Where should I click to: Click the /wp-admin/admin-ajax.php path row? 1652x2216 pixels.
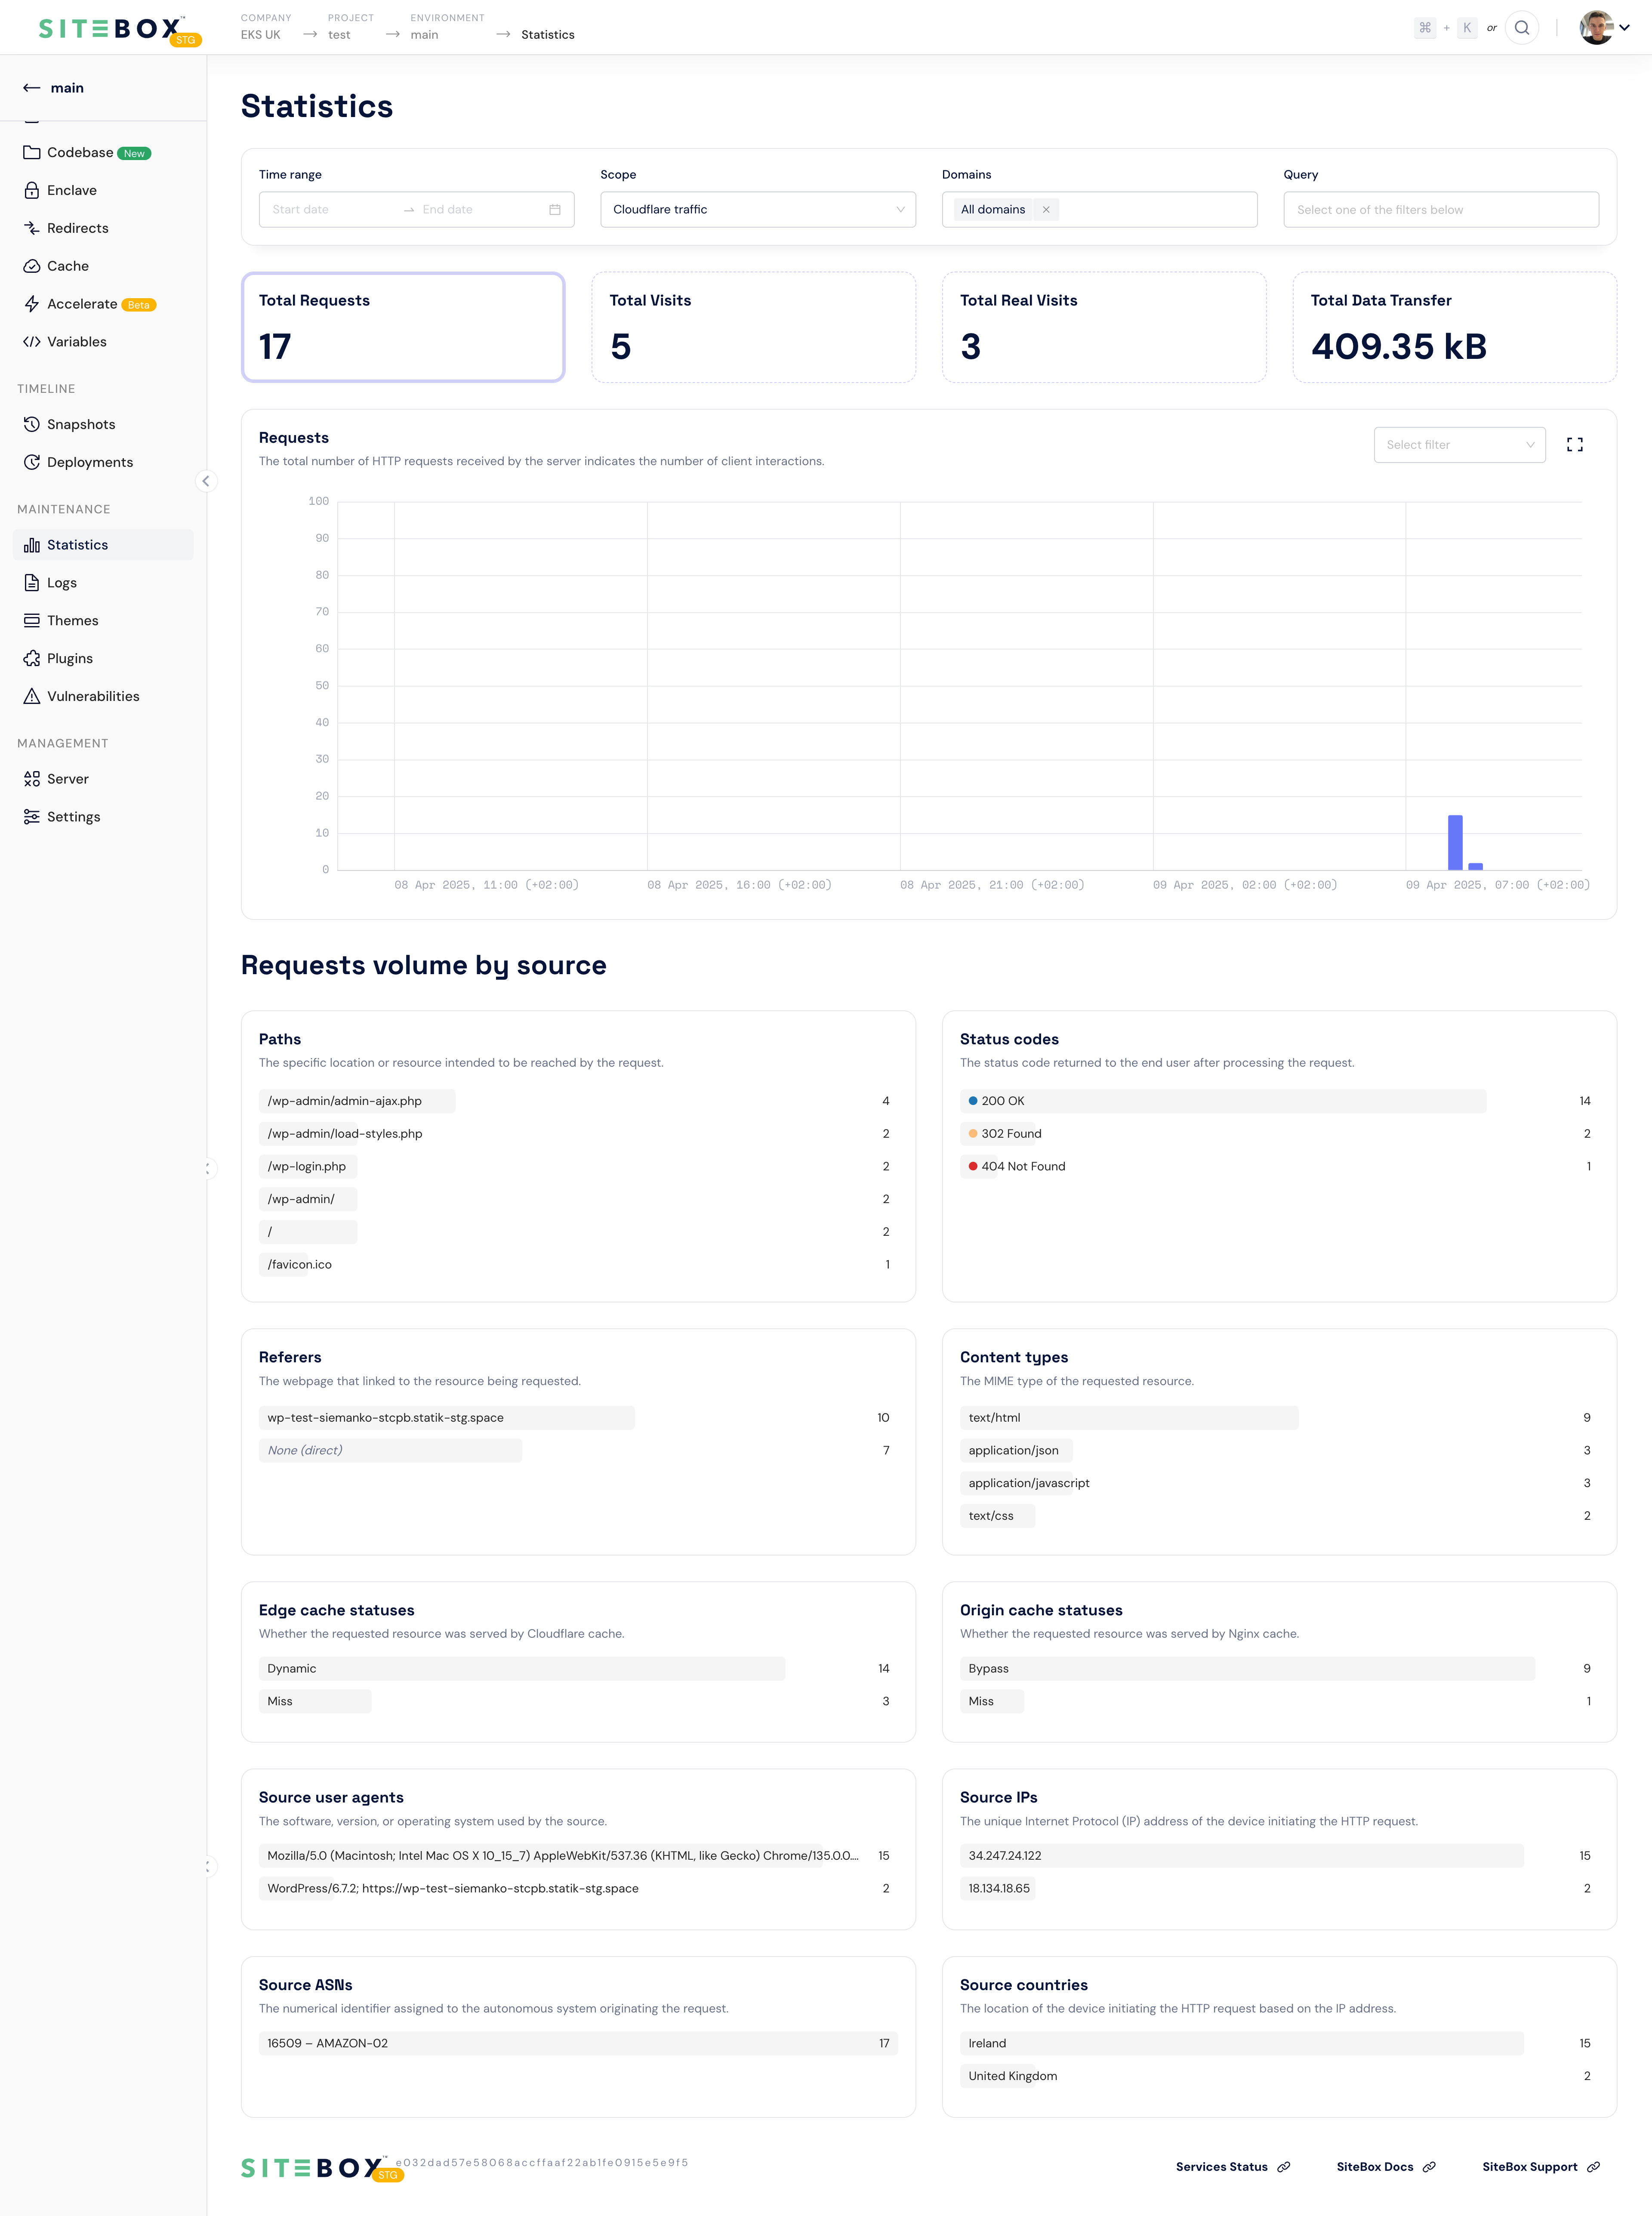(578, 1101)
